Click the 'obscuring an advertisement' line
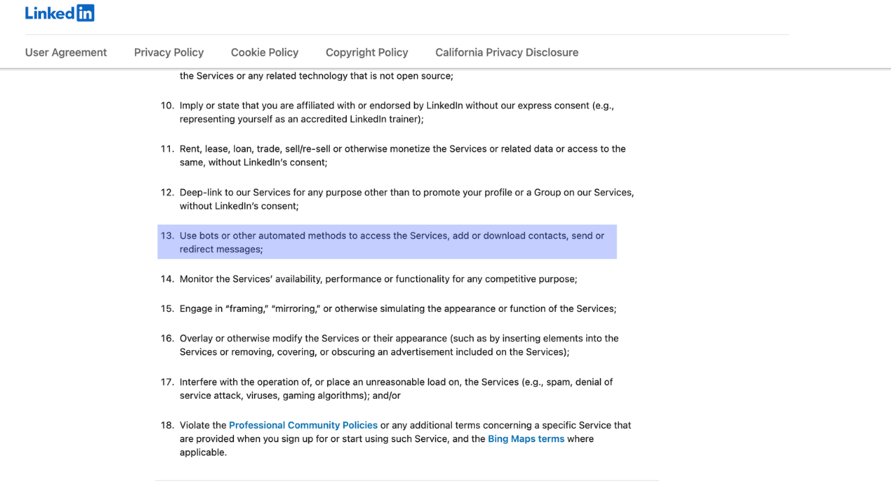 point(374,352)
